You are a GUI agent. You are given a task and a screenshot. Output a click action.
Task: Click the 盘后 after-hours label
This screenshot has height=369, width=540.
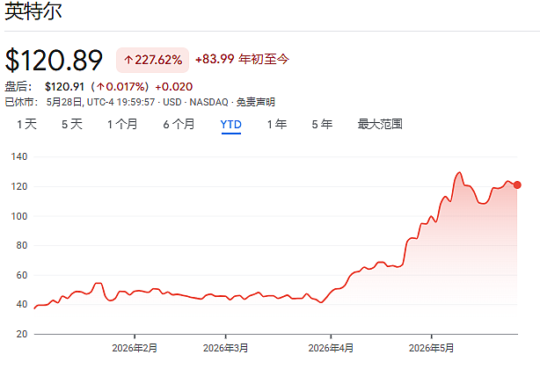pos(18,87)
